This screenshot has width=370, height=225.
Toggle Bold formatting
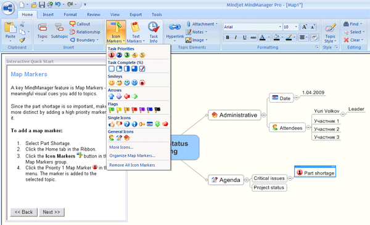[x=228, y=37]
